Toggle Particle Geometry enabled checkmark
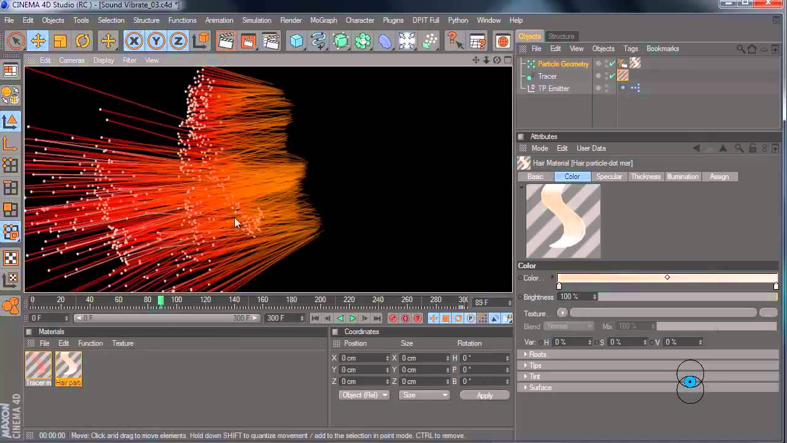The height and width of the screenshot is (443, 787). pyautogui.click(x=612, y=63)
